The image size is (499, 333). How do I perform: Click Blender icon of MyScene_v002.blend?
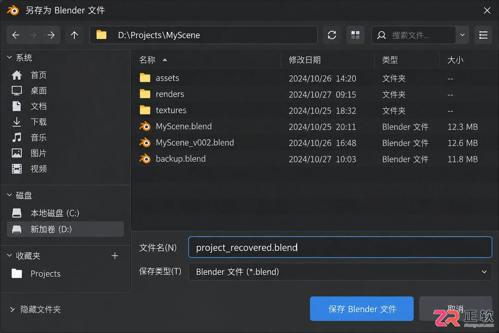(145, 143)
